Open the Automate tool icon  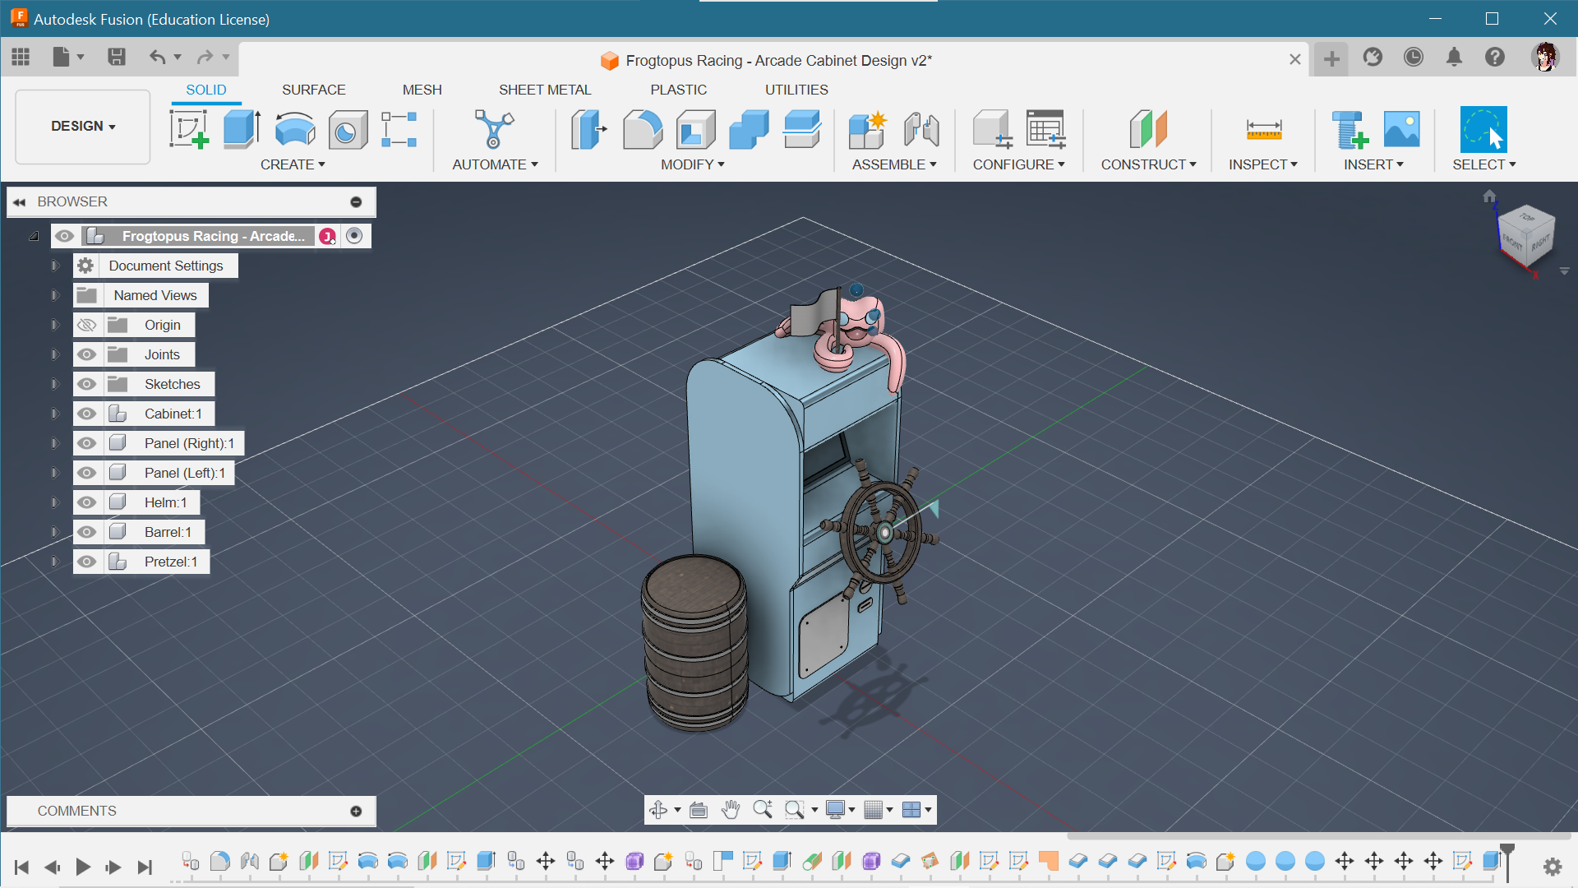pyautogui.click(x=494, y=129)
